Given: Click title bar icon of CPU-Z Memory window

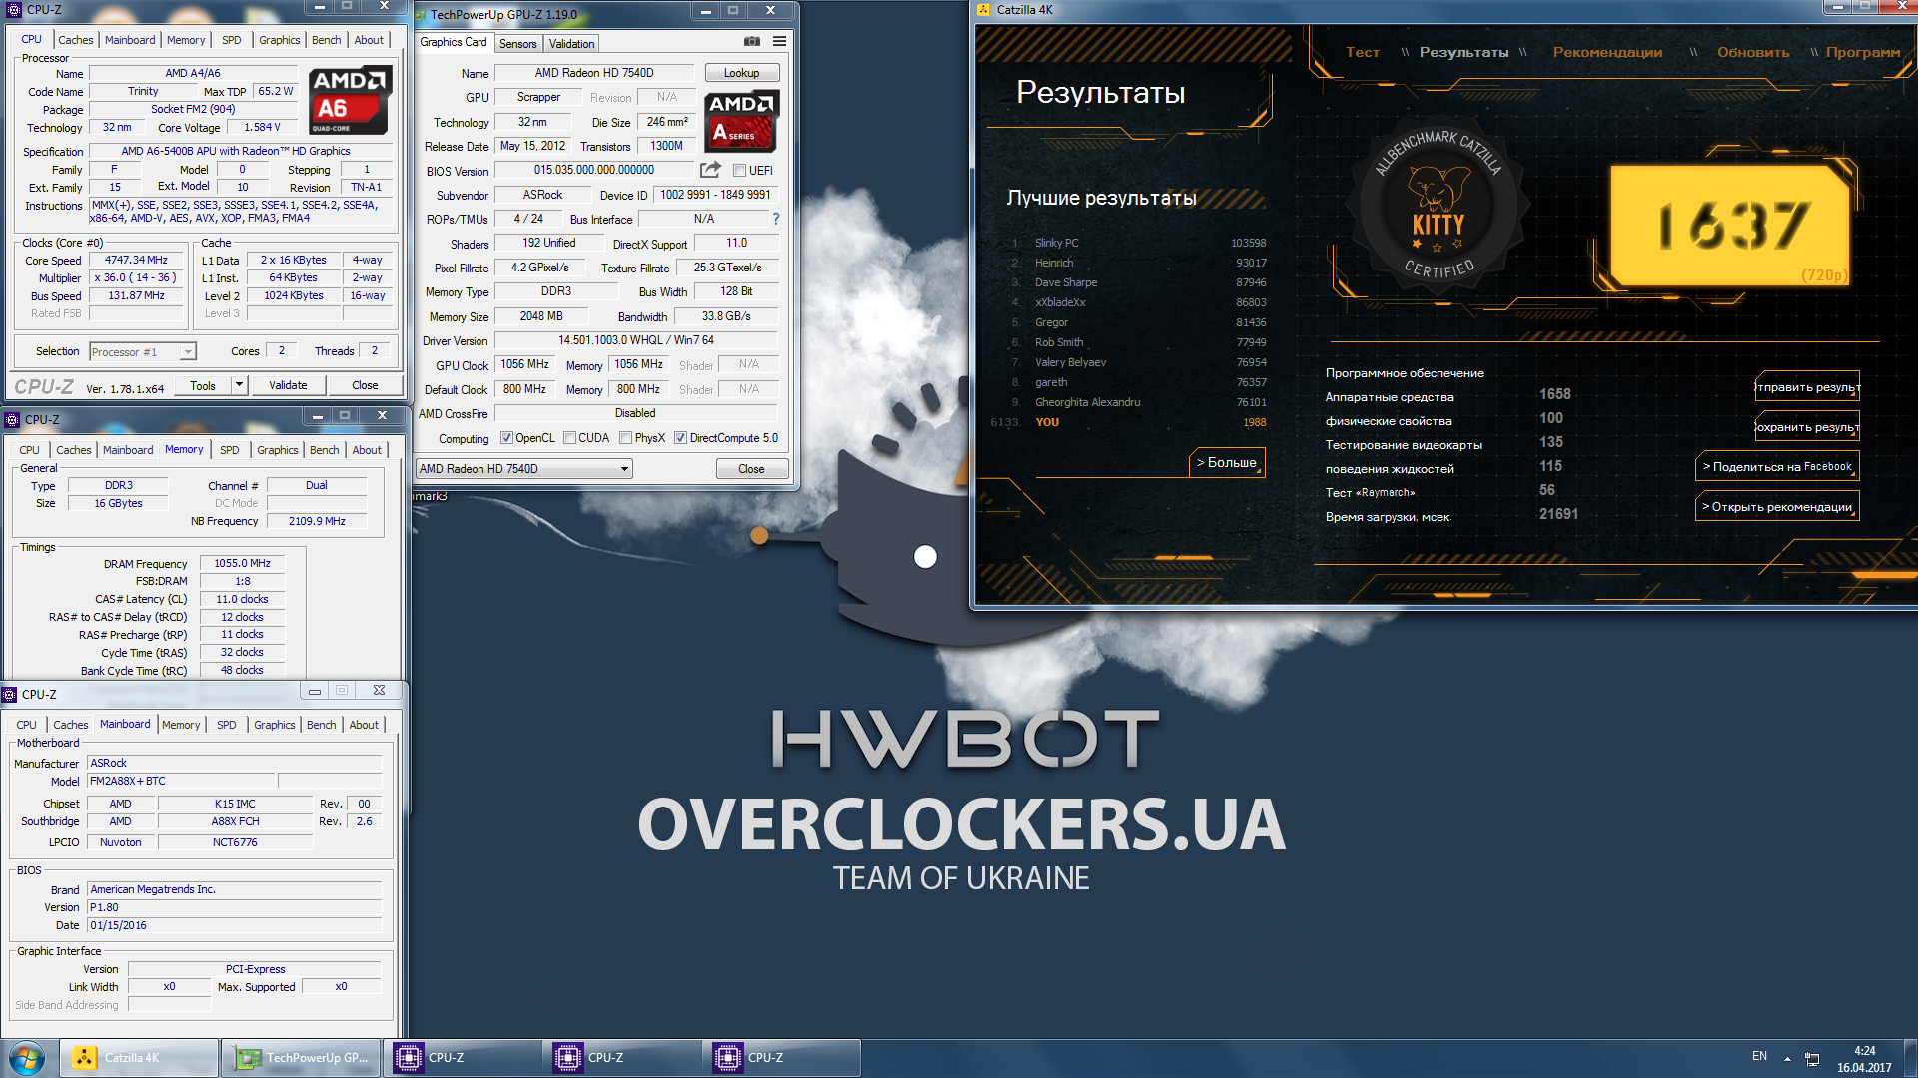Looking at the screenshot, I should pos(13,419).
